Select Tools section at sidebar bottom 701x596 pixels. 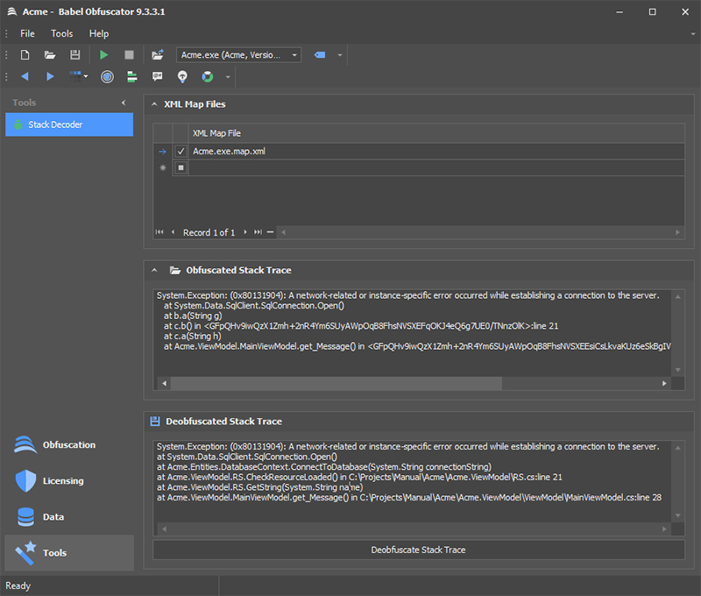(x=69, y=553)
